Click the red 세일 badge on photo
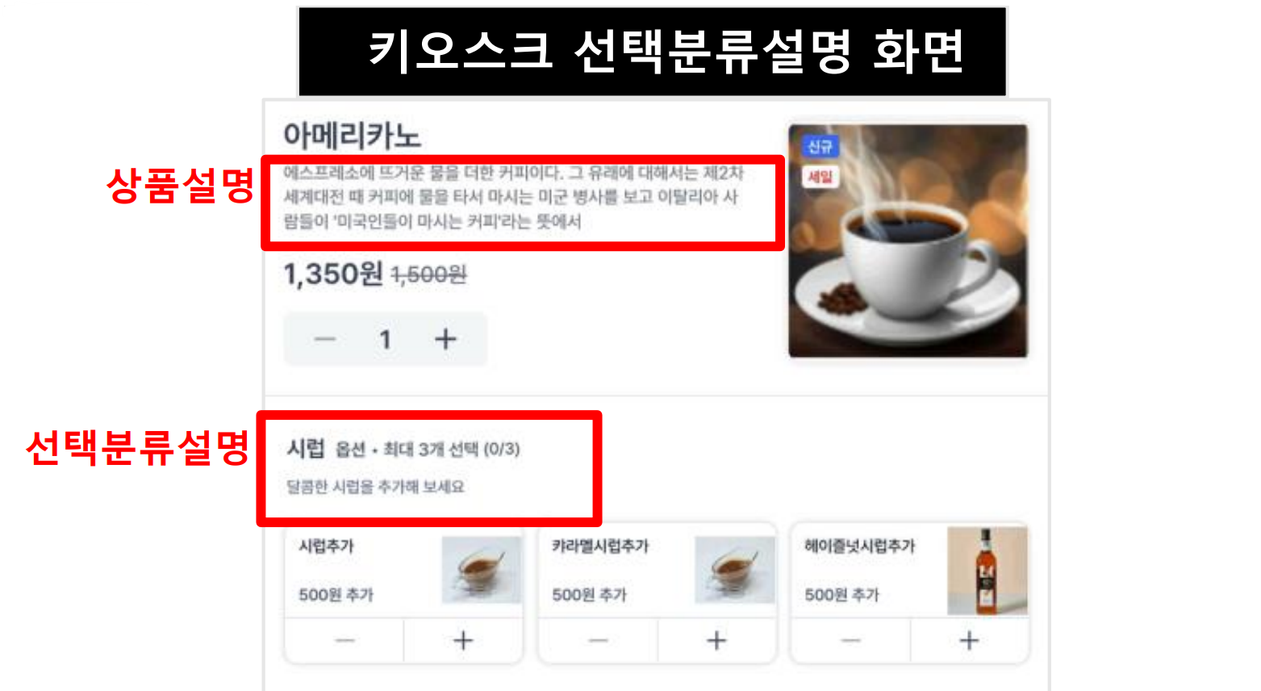The image size is (1261, 691). [820, 177]
